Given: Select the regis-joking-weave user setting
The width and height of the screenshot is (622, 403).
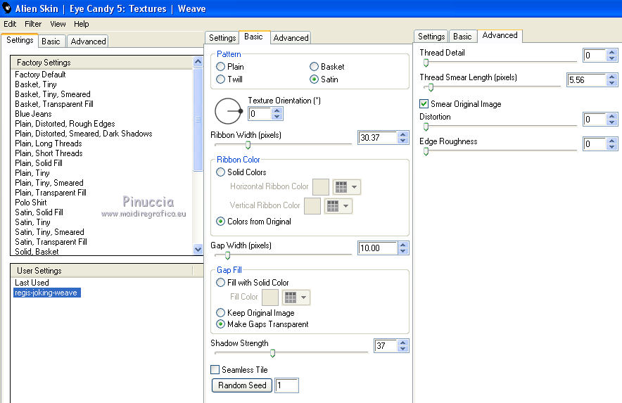Looking at the screenshot, I should click(47, 293).
